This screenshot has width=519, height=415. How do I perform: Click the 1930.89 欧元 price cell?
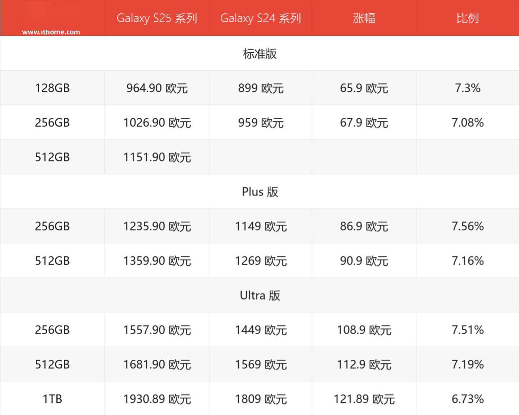pos(157,398)
